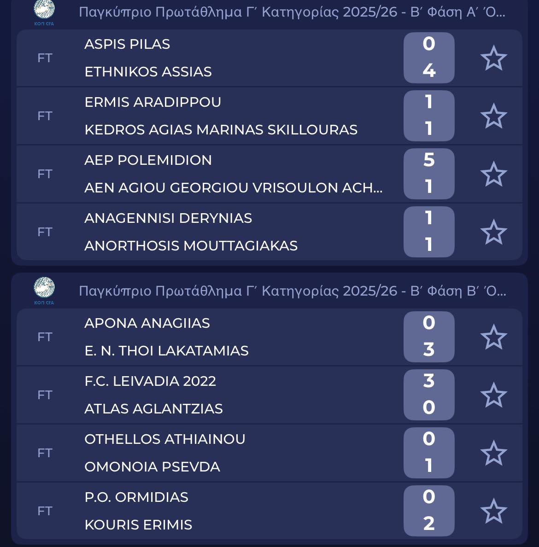Click the Leivadia vs Atlas 3-0 score
539x547 pixels.
[429, 395]
